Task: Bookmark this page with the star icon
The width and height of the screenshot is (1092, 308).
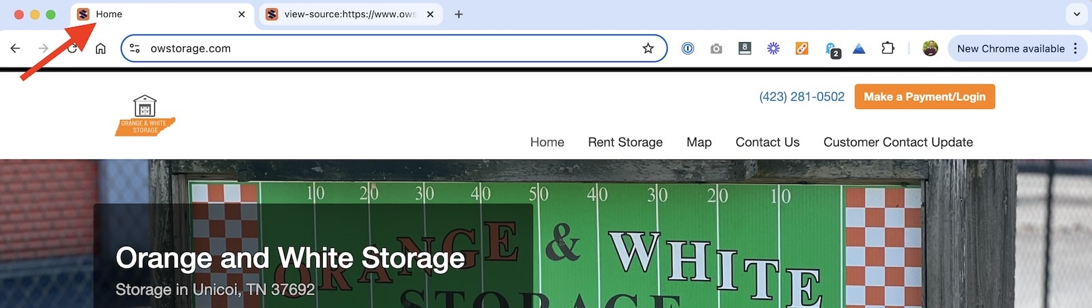Action: coord(648,48)
